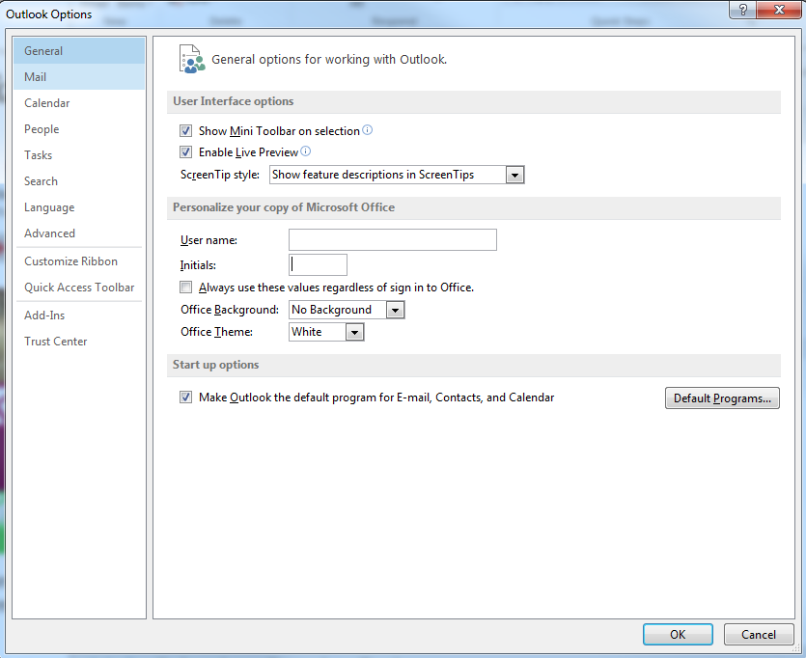Toggle Enable Live Preview checkbox
Viewport: 806px width, 658px height.
click(x=185, y=152)
